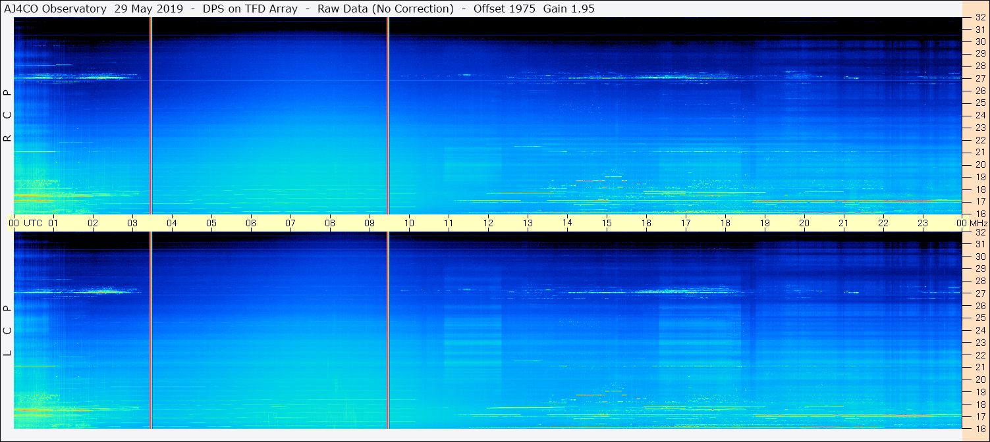990x442 pixels.
Task: Click the "MHz" unit label
Action: pos(978,223)
